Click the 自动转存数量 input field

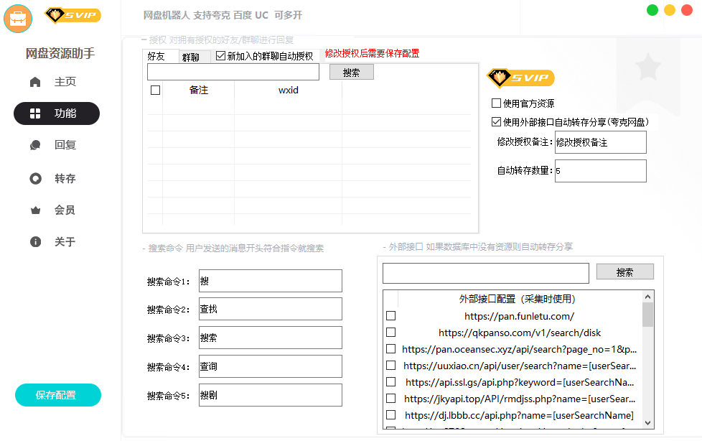click(x=600, y=171)
